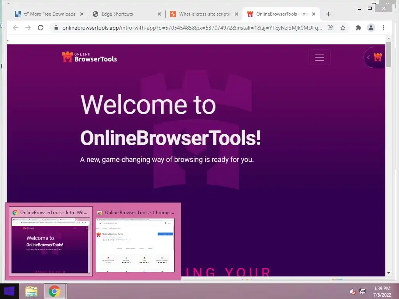Click the Welcome to heading

(x=148, y=104)
